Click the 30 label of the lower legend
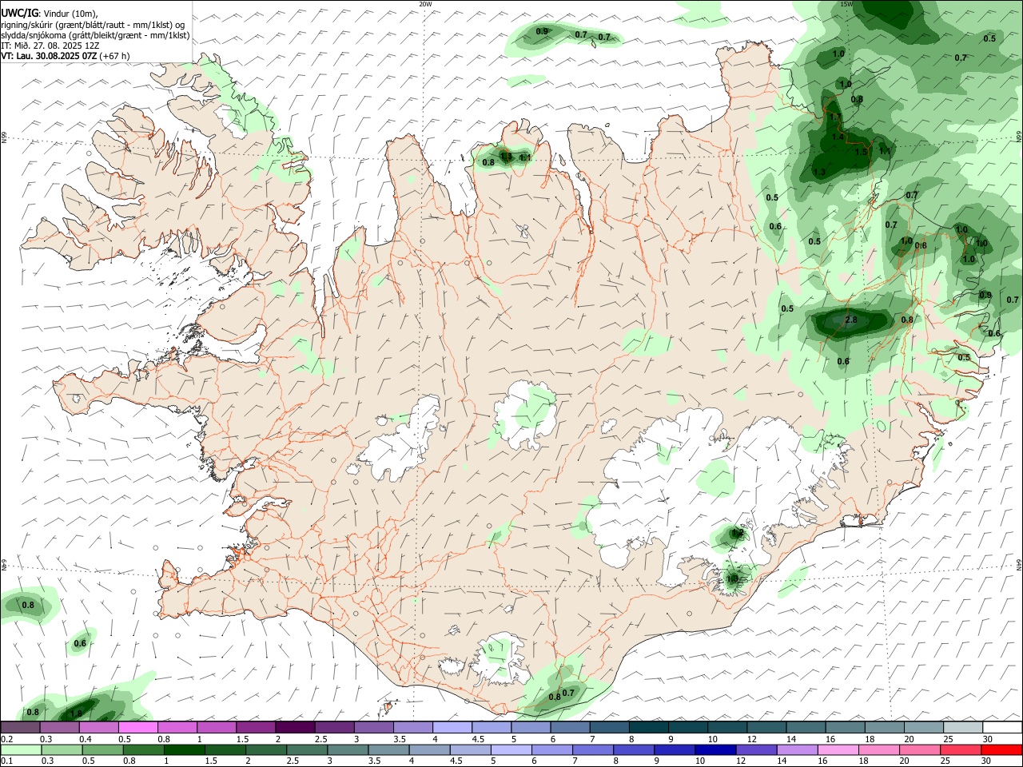 point(986,761)
